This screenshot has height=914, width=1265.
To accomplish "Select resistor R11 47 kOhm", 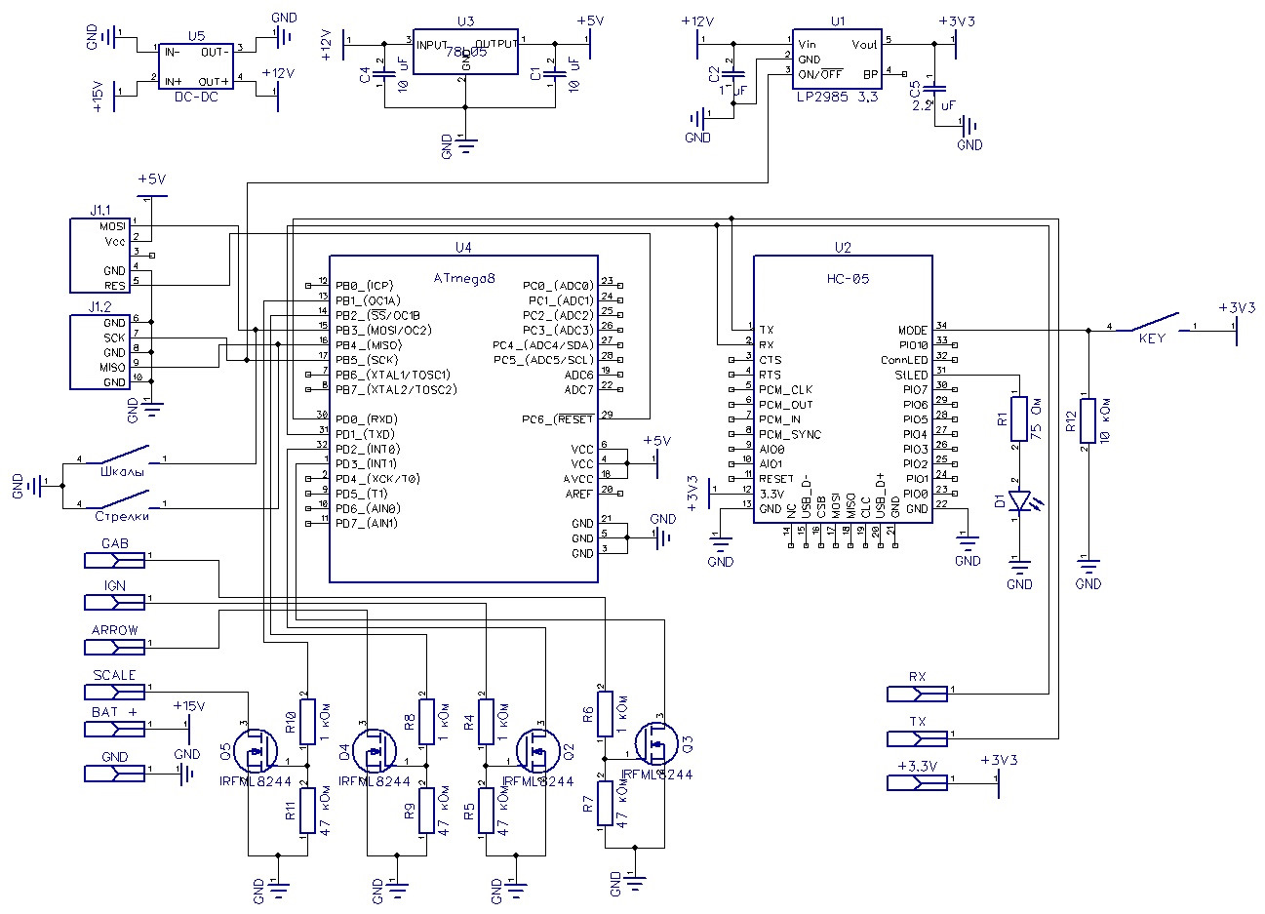I will click(307, 810).
